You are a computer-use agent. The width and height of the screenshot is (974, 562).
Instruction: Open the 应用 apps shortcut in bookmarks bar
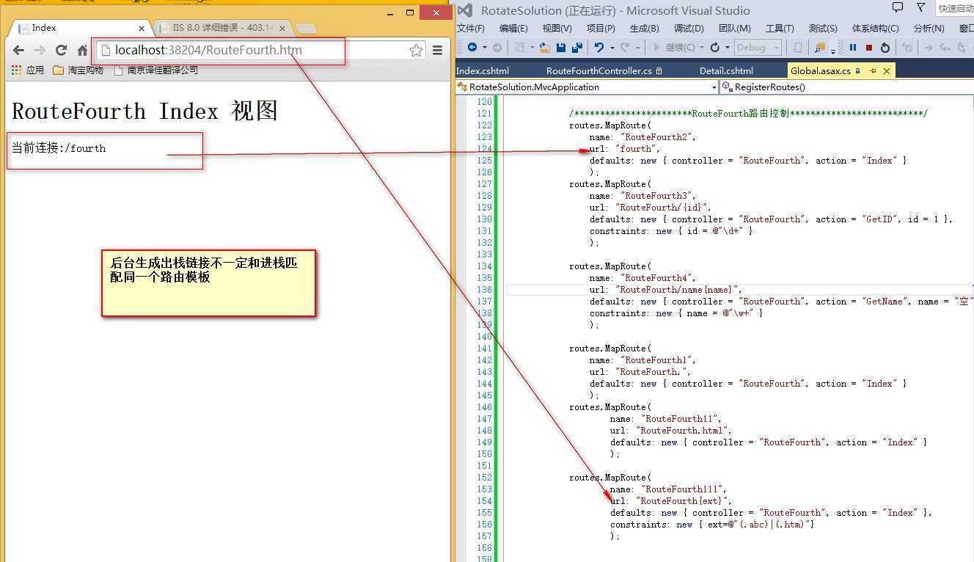pyautogui.click(x=28, y=70)
